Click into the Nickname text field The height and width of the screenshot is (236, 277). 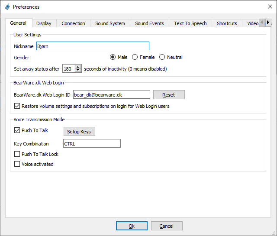coord(93,46)
